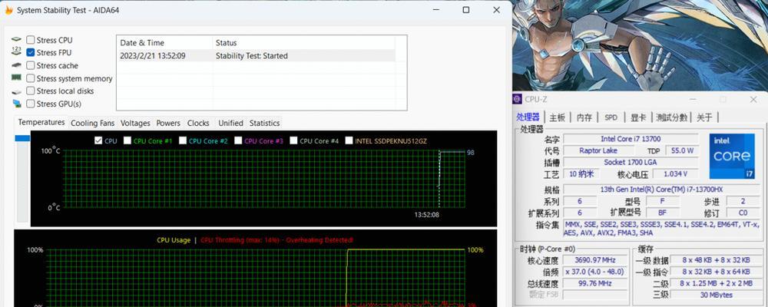Open the Powers tab

coord(168,123)
